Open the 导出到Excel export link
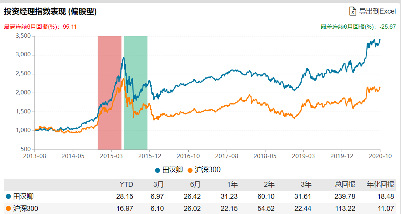The image size is (401, 214). pos(377,11)
